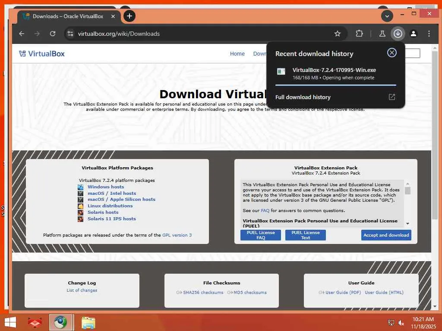Click the download progress bar
The height and width of the screenshot is (331, 442).
(335, 85)
